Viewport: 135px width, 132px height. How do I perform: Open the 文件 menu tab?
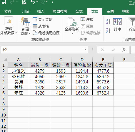point(8,12)
